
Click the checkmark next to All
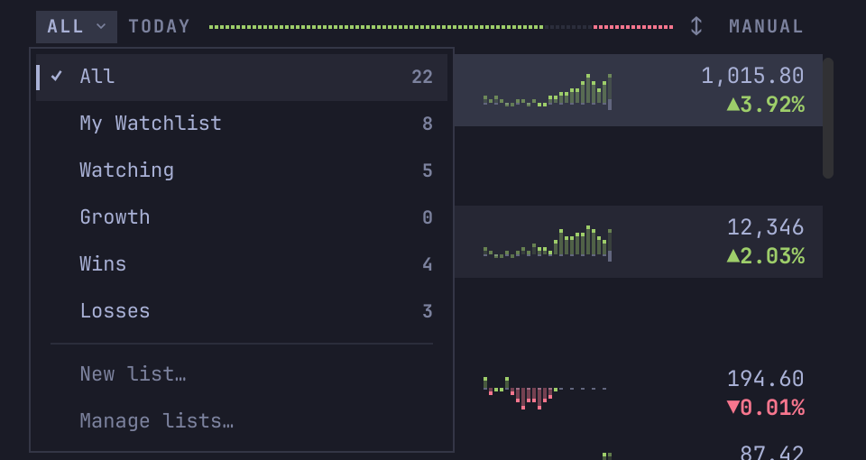click(56, 76)
